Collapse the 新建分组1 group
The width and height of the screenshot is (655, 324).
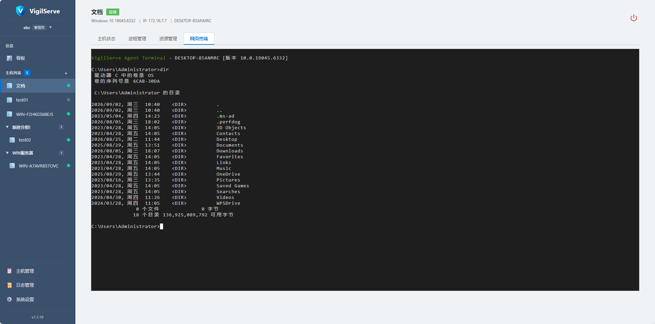point(7,127)
